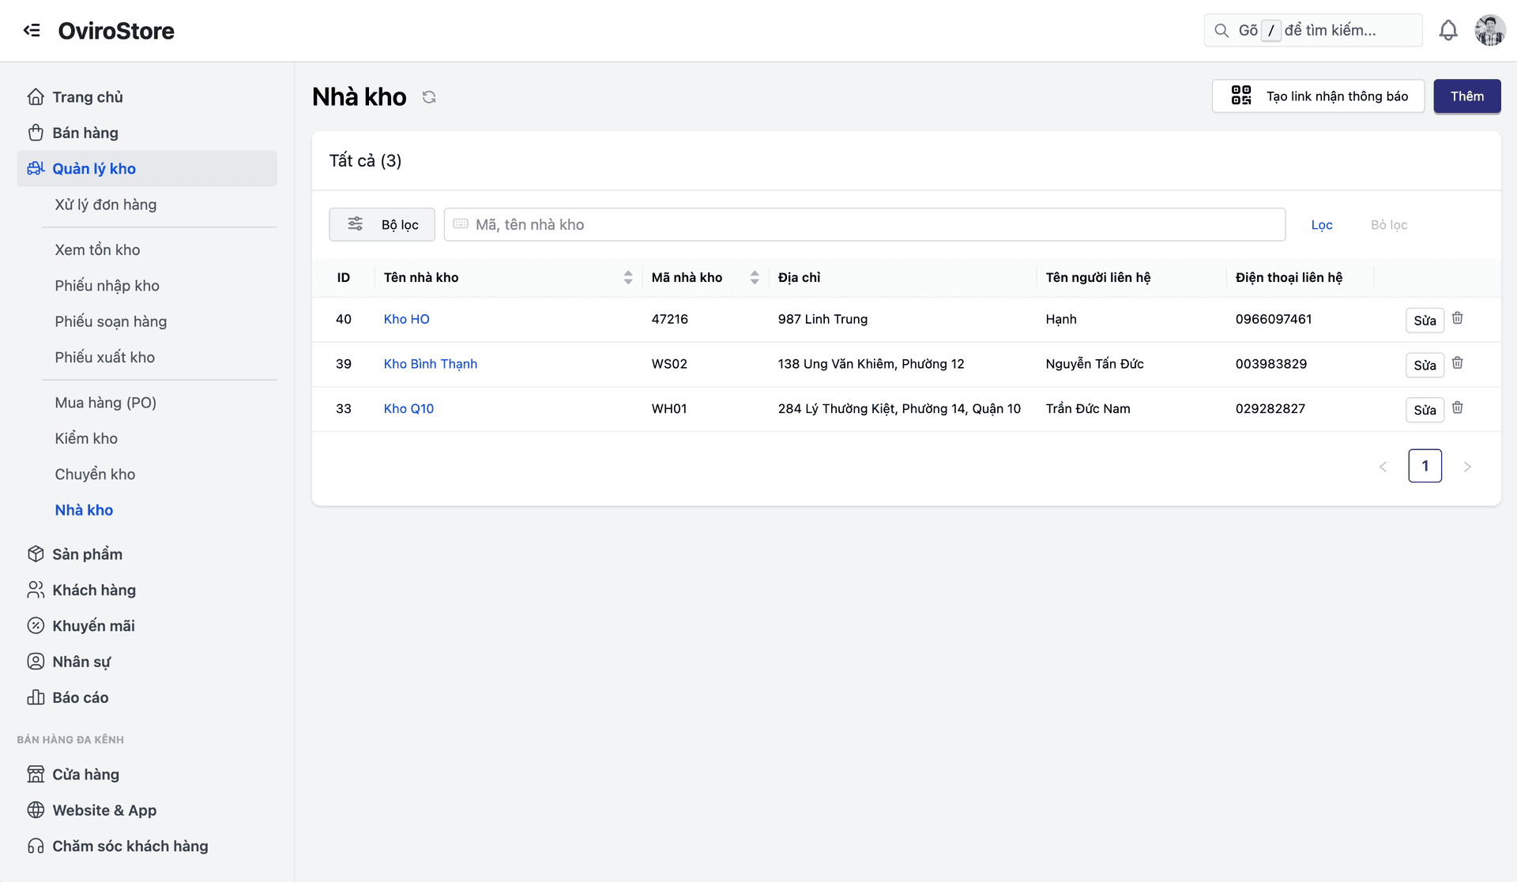This screenshot has height=882, width=1517.
Task: Sort by Tên nhà kho column
Action: coord(627,277)
